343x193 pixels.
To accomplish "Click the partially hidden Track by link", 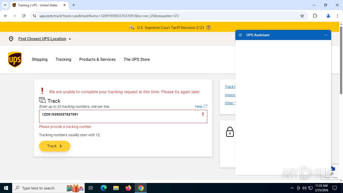I will 230,87.
